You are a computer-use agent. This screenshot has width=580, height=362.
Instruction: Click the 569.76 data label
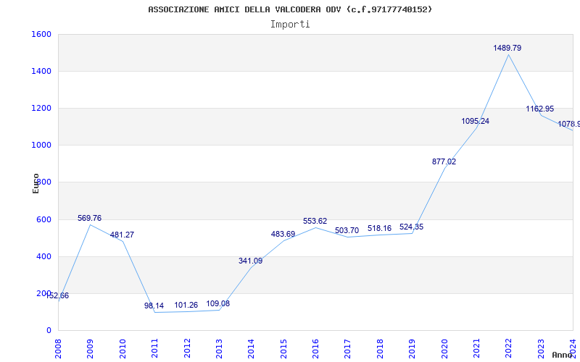(89, 219)
